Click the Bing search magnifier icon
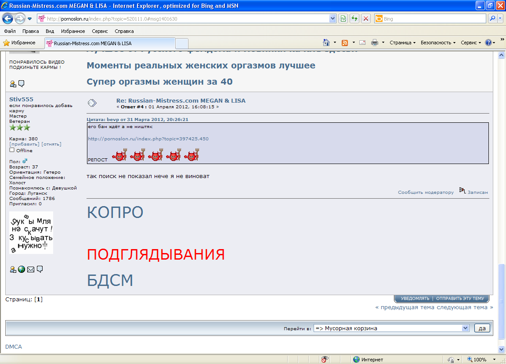 492,19
